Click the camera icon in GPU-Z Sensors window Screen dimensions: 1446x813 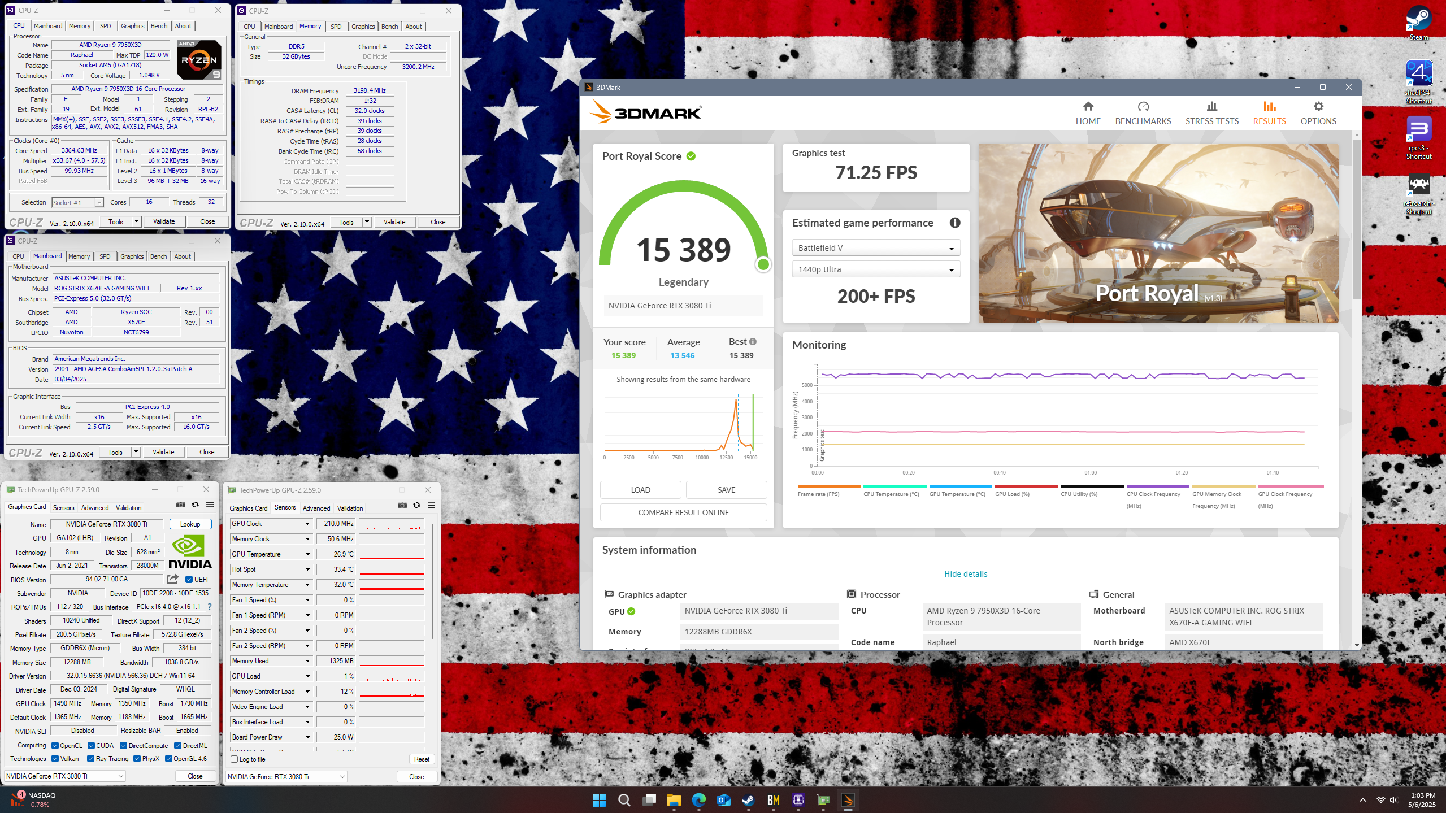(402, 505)
